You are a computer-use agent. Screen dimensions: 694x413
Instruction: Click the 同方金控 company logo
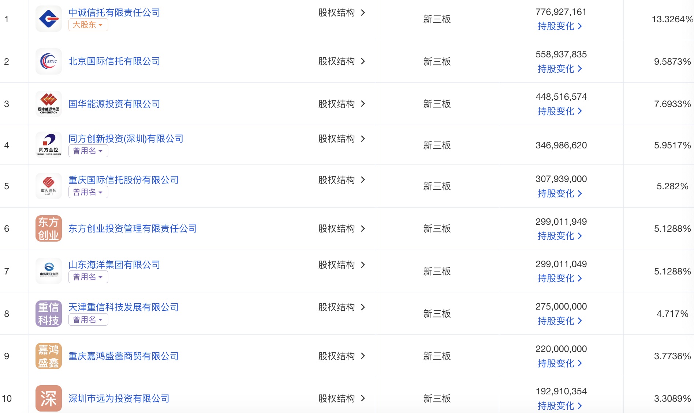point(49,145)
